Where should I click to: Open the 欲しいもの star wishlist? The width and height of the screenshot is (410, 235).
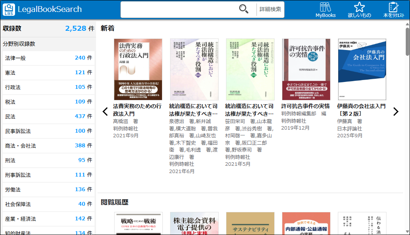point(359,10)
